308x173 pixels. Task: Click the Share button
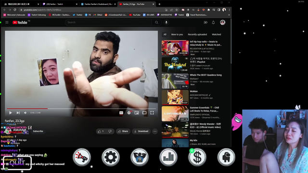tap(123, 131)
